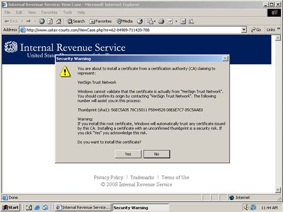Screen dimensions: 283x212
Task: Expand the Back button history dropdown arrow
Action: click(x=22, y=21)
